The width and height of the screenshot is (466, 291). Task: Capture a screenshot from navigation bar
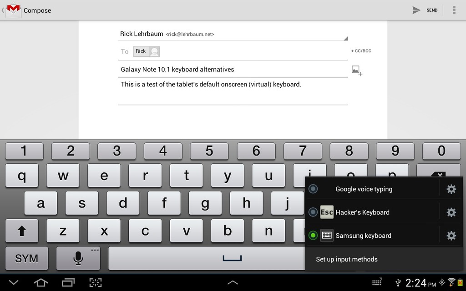pos(96,282)
